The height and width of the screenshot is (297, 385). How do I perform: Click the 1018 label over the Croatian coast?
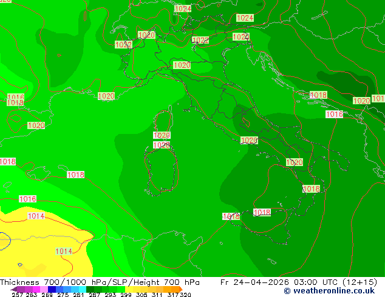[x=318, y=95]
